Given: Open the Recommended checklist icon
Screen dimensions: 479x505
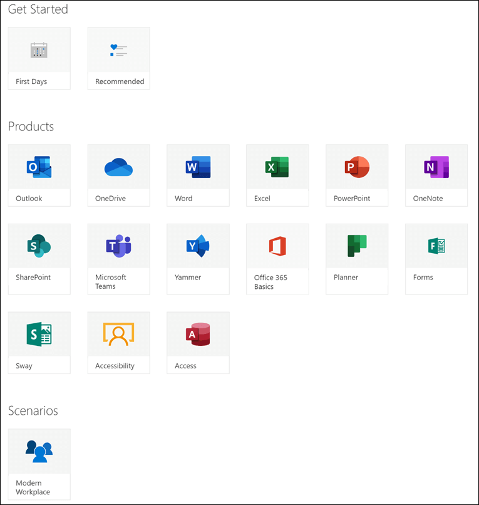Looking at the screenshot, I should coord(118,50).
